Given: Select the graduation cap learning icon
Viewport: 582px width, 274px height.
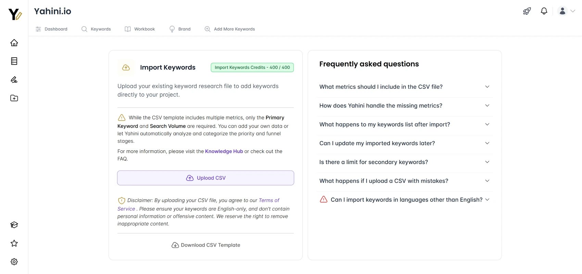Looking at the screenshot, I should click(x=14, y=225).
